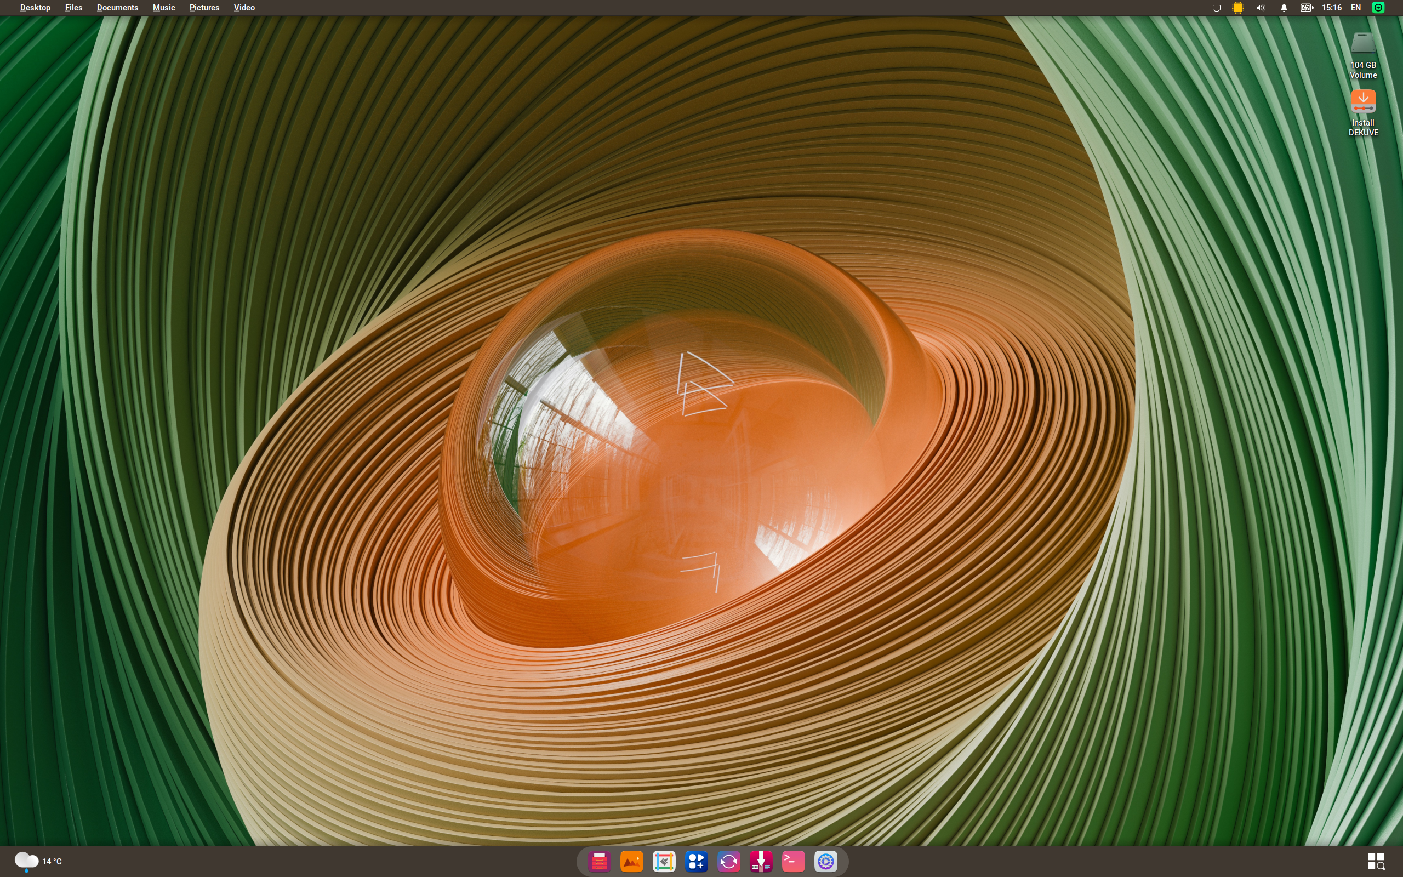Image resolution: width=1403 pixels, height=877 pixels.
Task: Launch the pink terminal icon in dock
Action: click(x=793, y=861)
